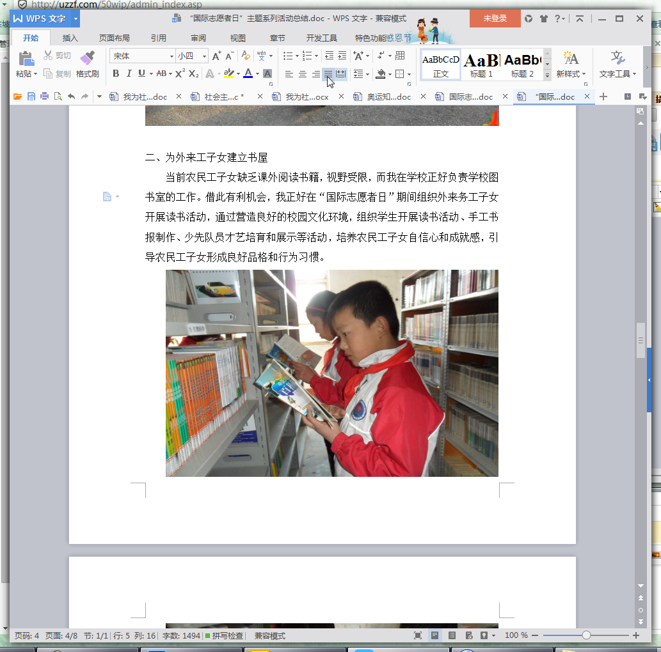661x652 pixels.
Task: Open the numbered list dropdown arrow
Action: pos(317,56)
